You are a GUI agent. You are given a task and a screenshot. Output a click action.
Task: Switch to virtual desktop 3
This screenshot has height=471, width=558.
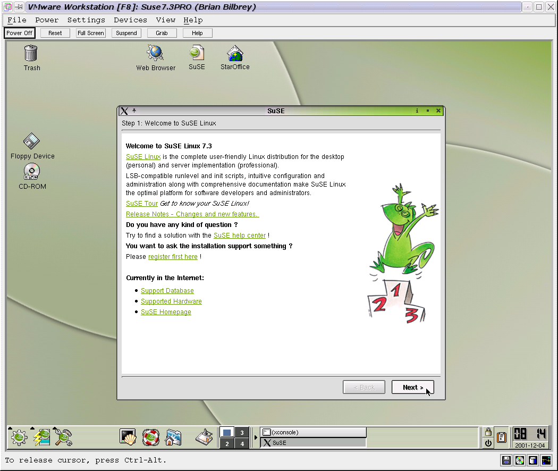242,432
